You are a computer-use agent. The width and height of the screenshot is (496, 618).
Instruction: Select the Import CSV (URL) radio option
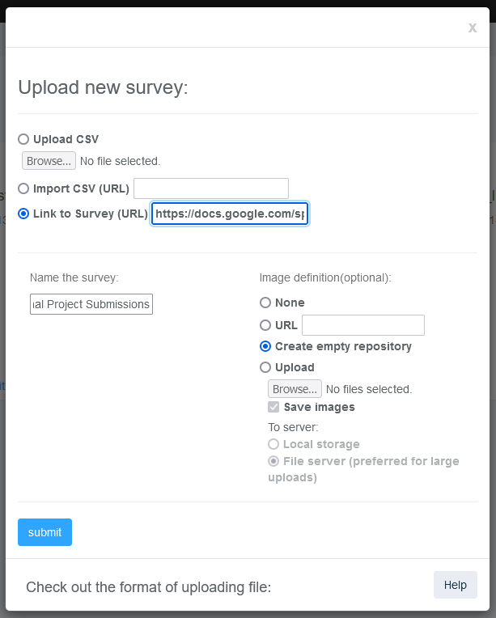[x=23, y=188]
